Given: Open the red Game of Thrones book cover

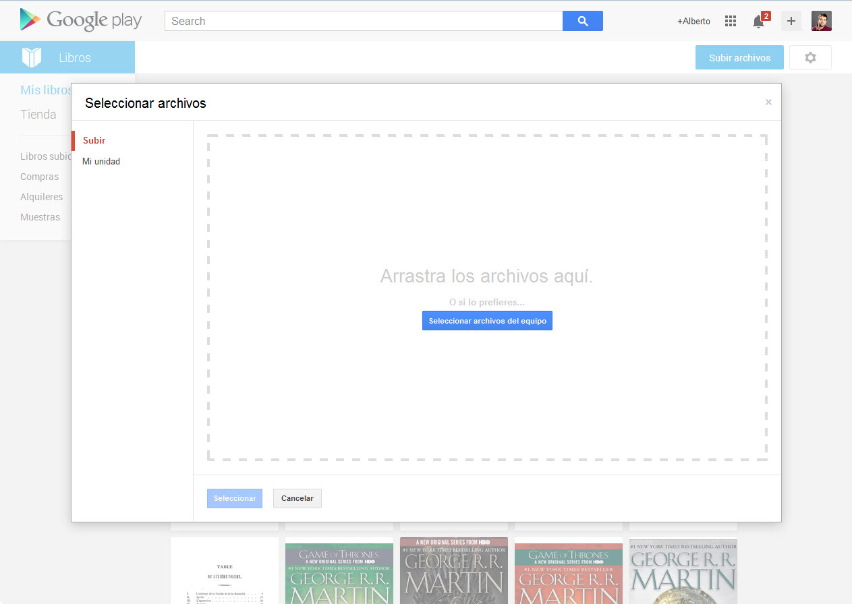Looking at the screenshot, I should (569, 574).
